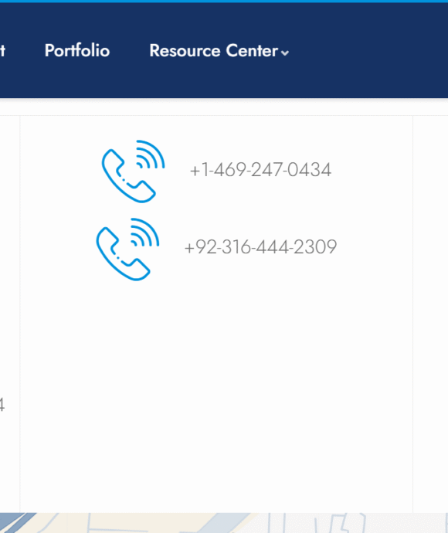The width and height of the screenshot is (448, 533).
Task: Expand the Resource Center dropdown chevron
Action: [285, 53]
